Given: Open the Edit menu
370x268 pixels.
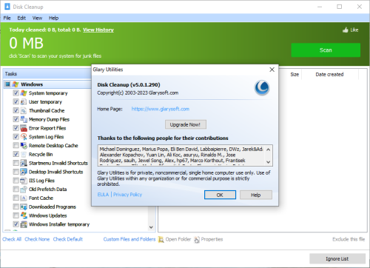Looking at the screenshot, I should pyautogui.click(x=21, y=18).
